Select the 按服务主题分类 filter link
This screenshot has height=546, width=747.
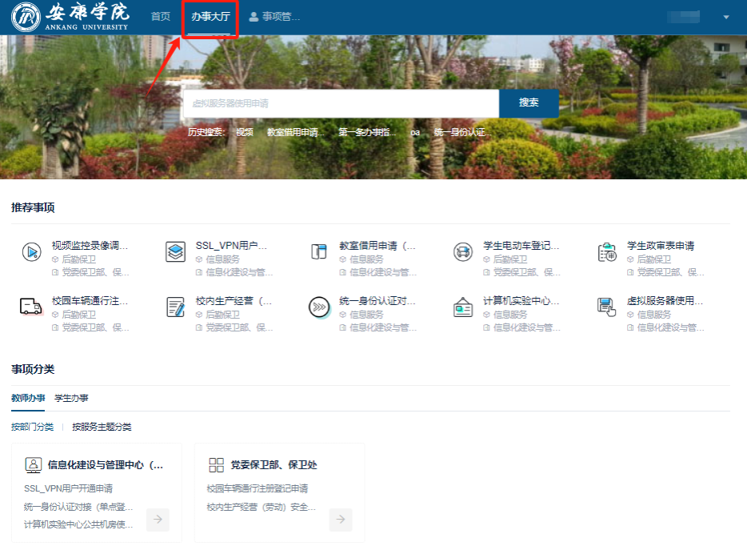click(x=102, y=427)
